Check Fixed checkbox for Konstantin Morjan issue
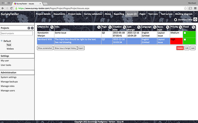Screen dimensions: 198x123 tap(185, 33)
